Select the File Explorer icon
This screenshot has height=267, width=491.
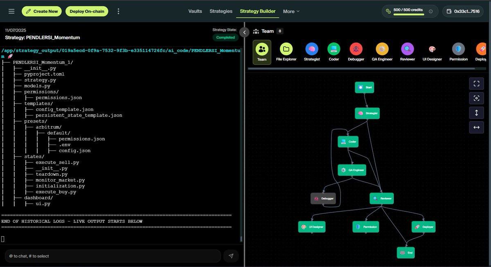[x=286, y=49]
